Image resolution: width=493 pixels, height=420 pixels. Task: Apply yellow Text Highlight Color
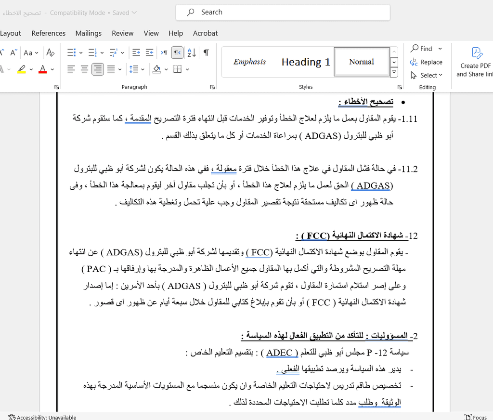[21, 69]
